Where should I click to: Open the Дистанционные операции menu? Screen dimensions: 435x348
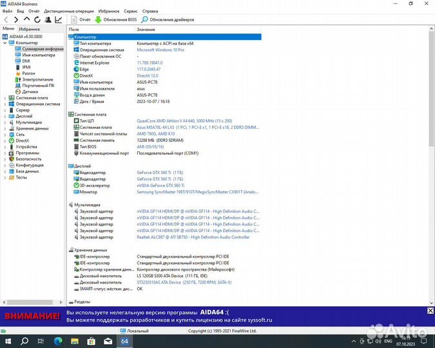pyautogui.click(x=69, y=11)
